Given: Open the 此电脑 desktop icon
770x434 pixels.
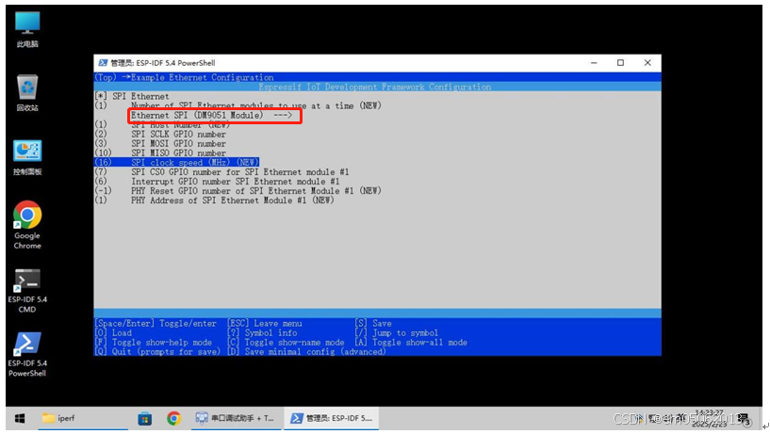Looking at the screenshot, I should coord(27,29).
